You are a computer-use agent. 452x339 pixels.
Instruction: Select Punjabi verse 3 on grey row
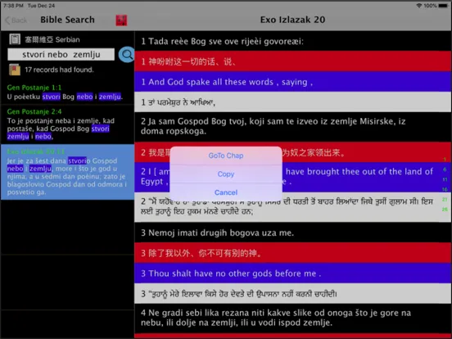292,294
